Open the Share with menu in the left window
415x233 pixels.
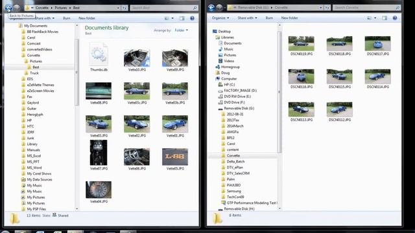tap(45, 18)
